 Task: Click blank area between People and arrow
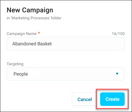[71, 74]
